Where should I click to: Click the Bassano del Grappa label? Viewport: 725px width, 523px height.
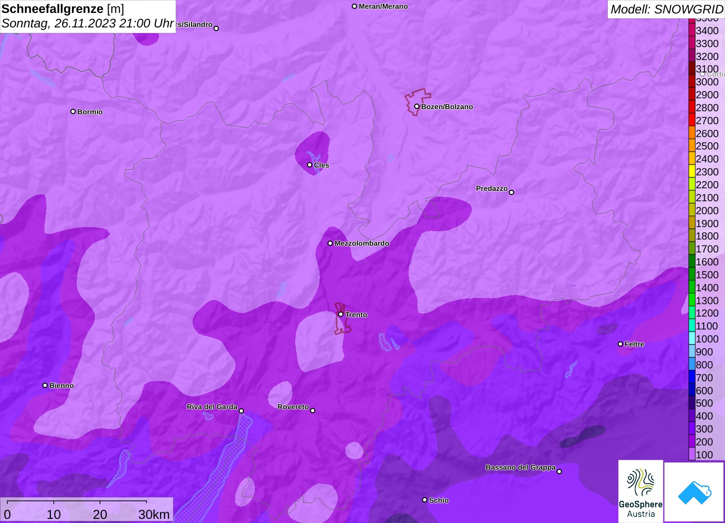(520, 467)
